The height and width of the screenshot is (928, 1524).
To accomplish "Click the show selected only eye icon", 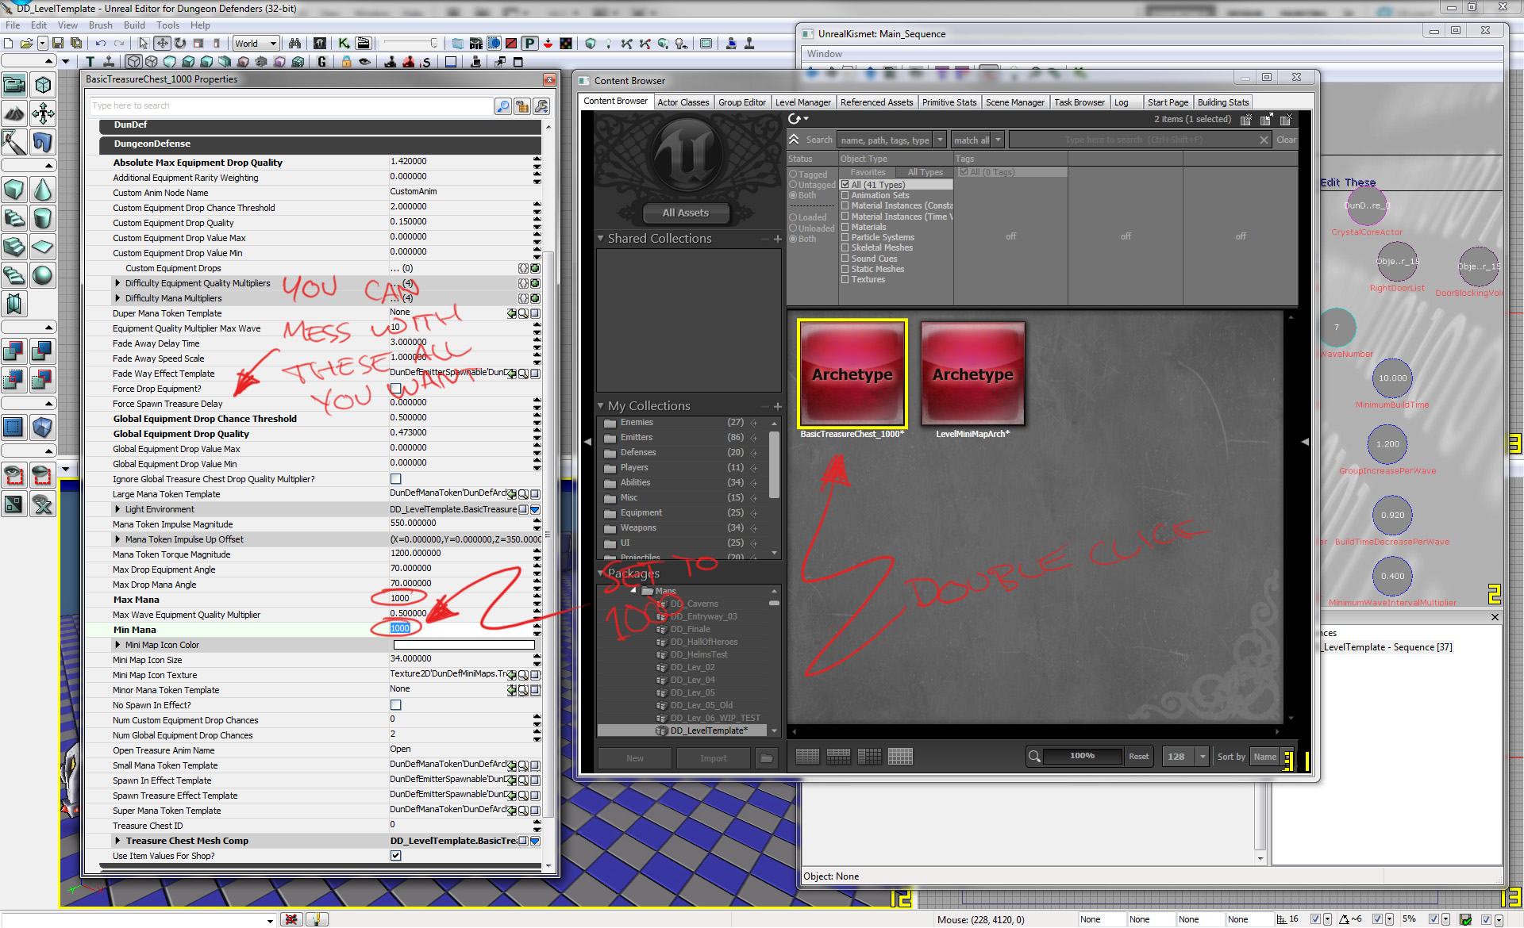I will click(14, 475).
